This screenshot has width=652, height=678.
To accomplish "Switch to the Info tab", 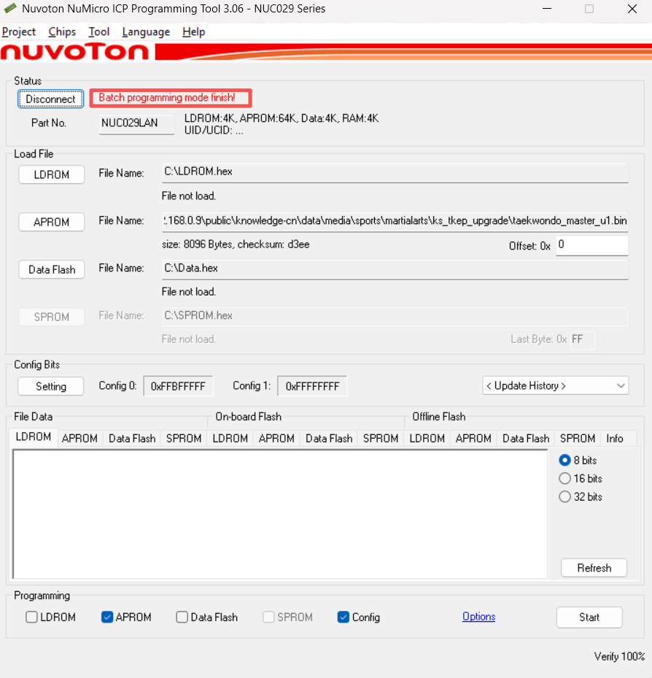I will point(615,439).
